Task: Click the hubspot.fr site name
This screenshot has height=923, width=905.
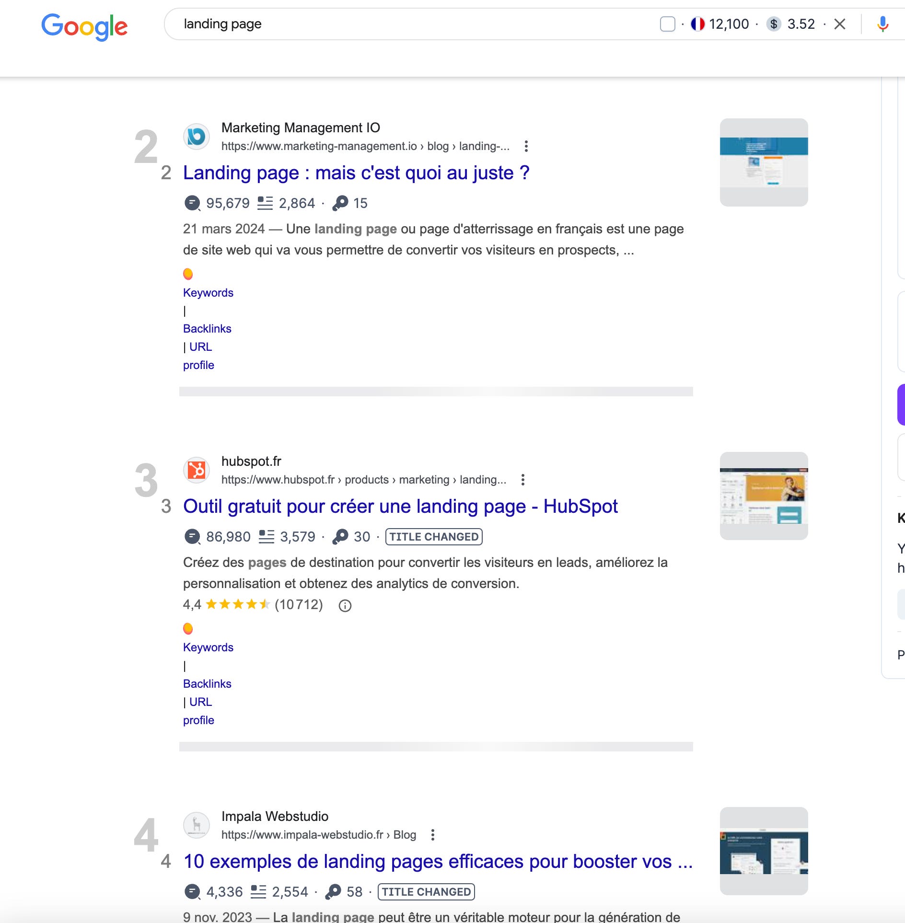Action: (251, 461)
